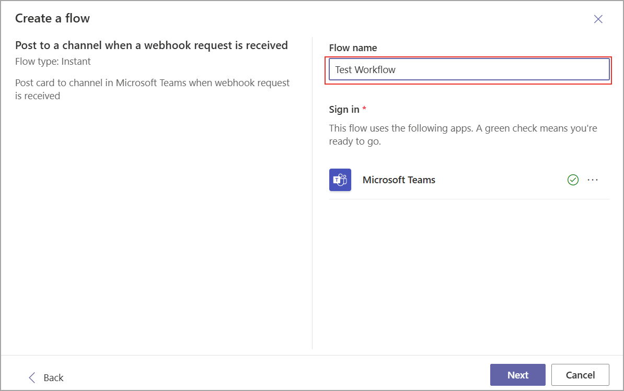
Task: Open the ellipsis menu for Microsoft Teams
Action: (593, 180)
